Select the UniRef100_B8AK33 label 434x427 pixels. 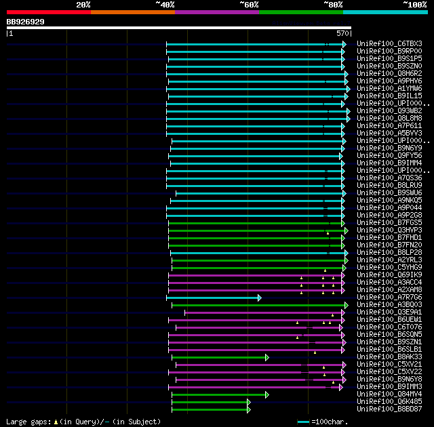pos(389,357)
